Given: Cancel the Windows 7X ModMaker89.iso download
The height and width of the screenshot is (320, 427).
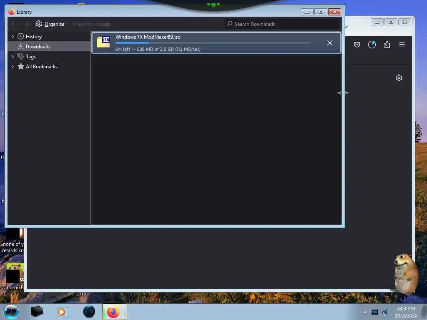Looking at the screenshot, I should click(329, 43).
